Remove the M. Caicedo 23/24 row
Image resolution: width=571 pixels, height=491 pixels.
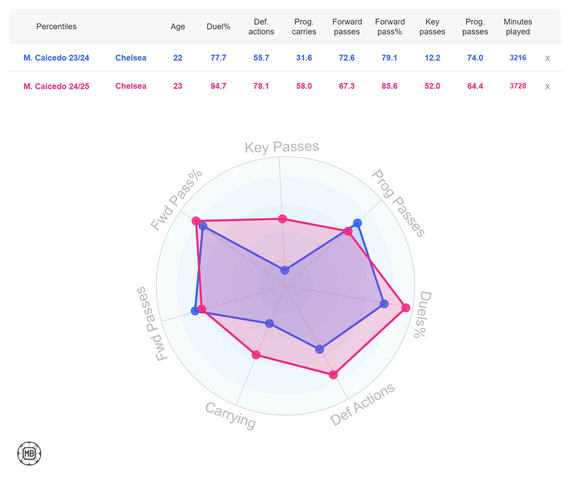click(x=547, y=58)
